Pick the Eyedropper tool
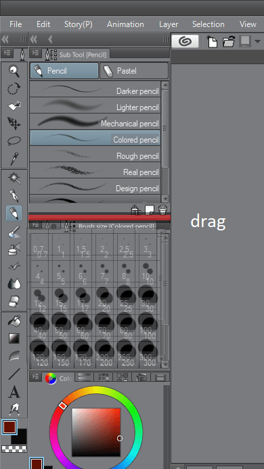This screenshot has height=469, width=264. [x=14, y=159]
